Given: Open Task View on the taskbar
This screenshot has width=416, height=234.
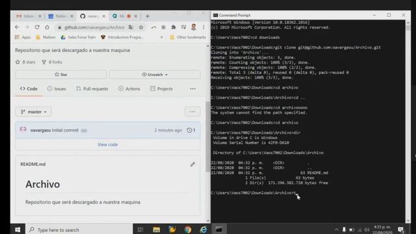Looking at the screenshot, I should click(x=140, y=229).
